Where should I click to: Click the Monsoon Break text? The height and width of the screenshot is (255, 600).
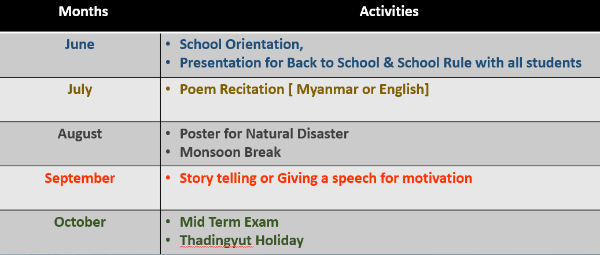tap(230, 152)
